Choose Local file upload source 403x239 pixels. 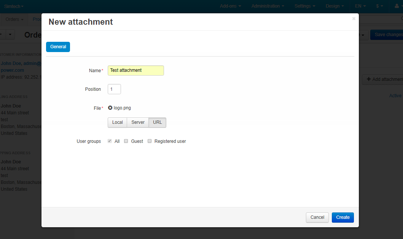(117, 122)
